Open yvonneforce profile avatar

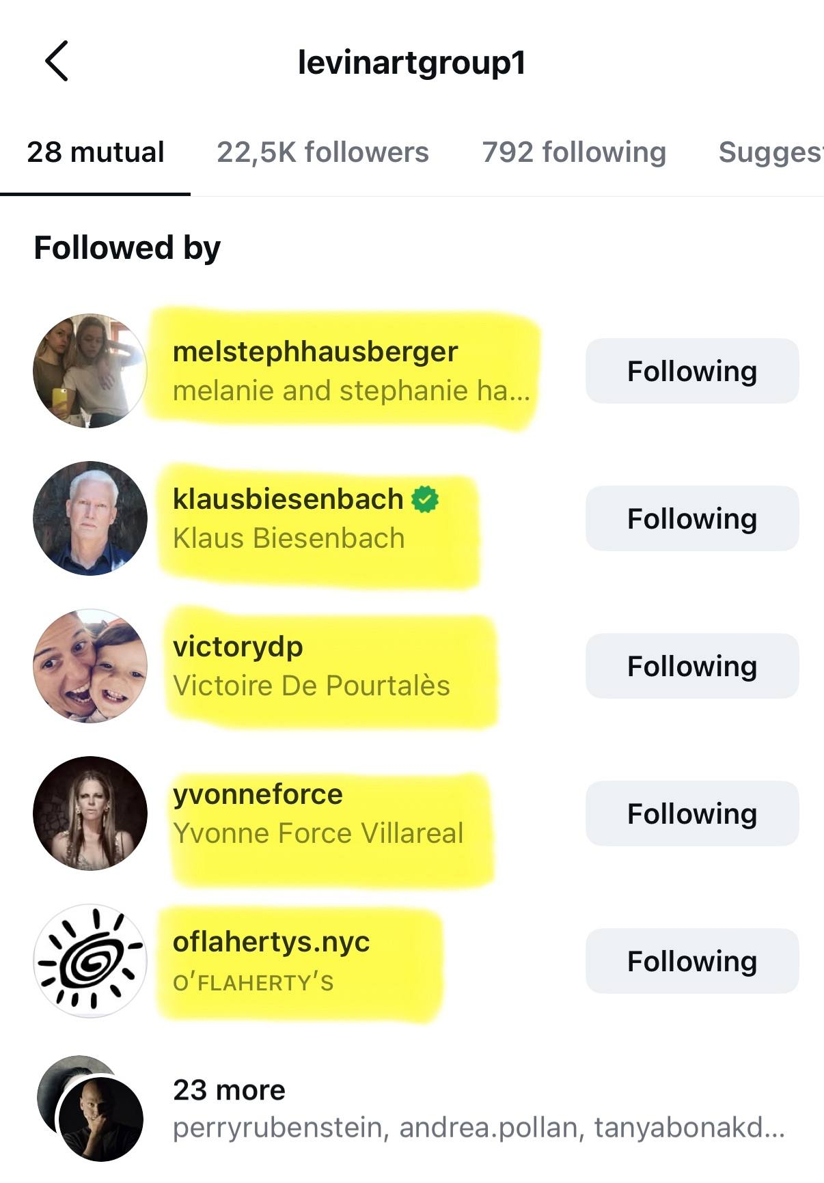90,813
